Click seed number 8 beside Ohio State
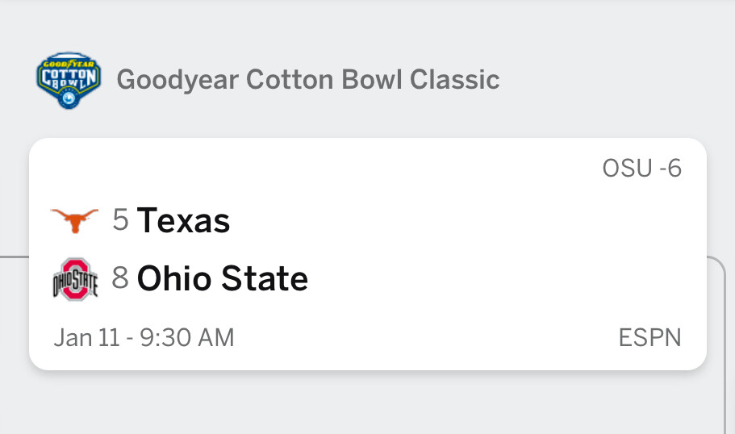 coord(120,279)
